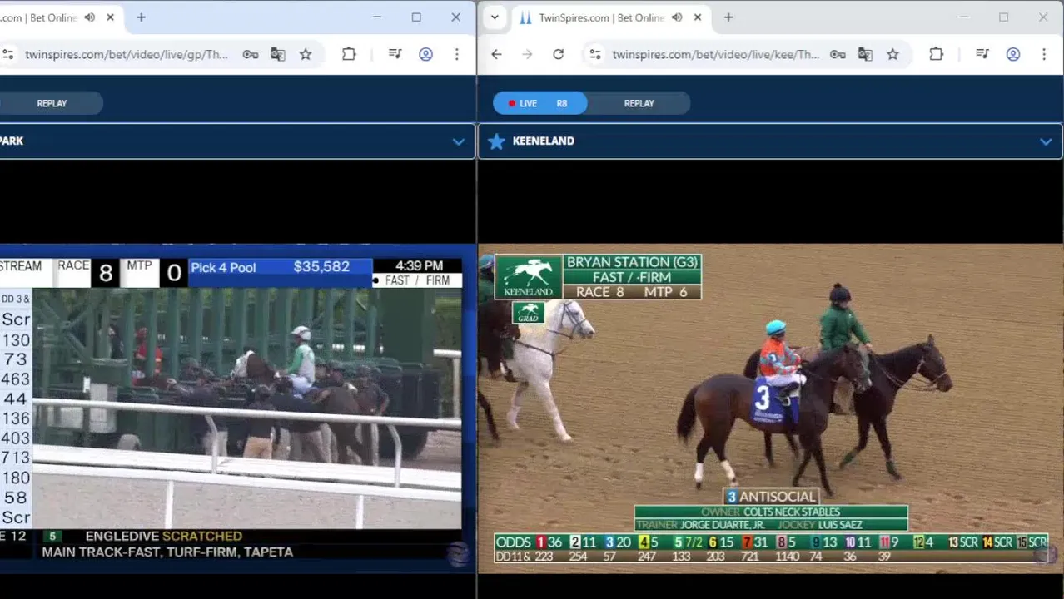1064x599 pixels.
Task: Click 'Pick 4 Pool' text in video
Action: [223, 267]
